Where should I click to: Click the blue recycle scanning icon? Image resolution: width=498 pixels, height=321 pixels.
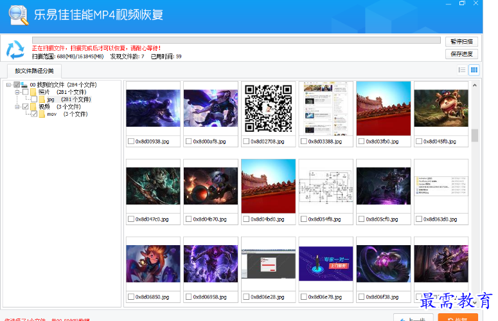(15, 50)
